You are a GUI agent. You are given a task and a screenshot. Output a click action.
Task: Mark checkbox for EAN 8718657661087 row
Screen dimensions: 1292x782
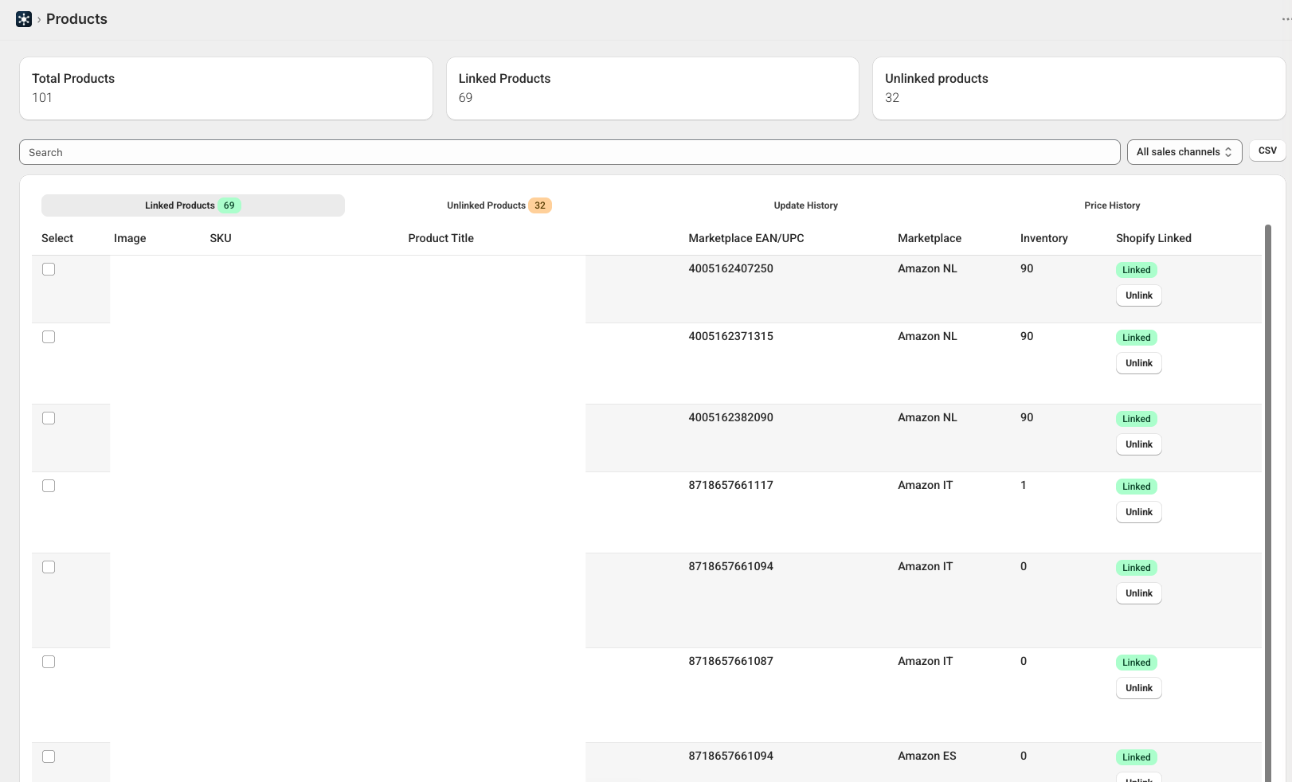(49, 662)
